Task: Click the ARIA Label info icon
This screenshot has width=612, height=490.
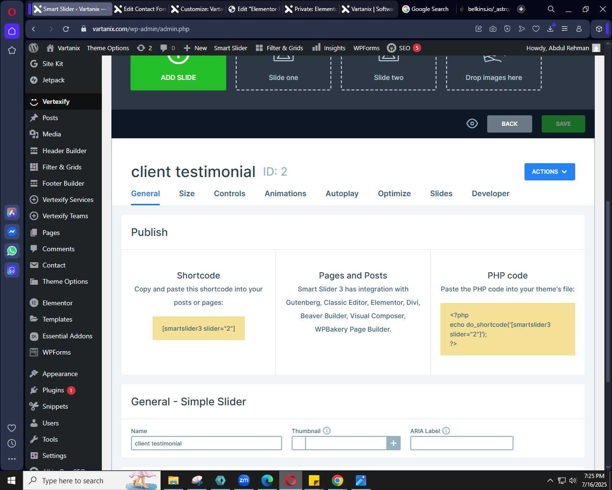Action: (446, 431)
